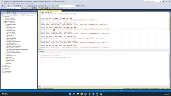
Task: Select the External Resources folder
Action: 11,56
